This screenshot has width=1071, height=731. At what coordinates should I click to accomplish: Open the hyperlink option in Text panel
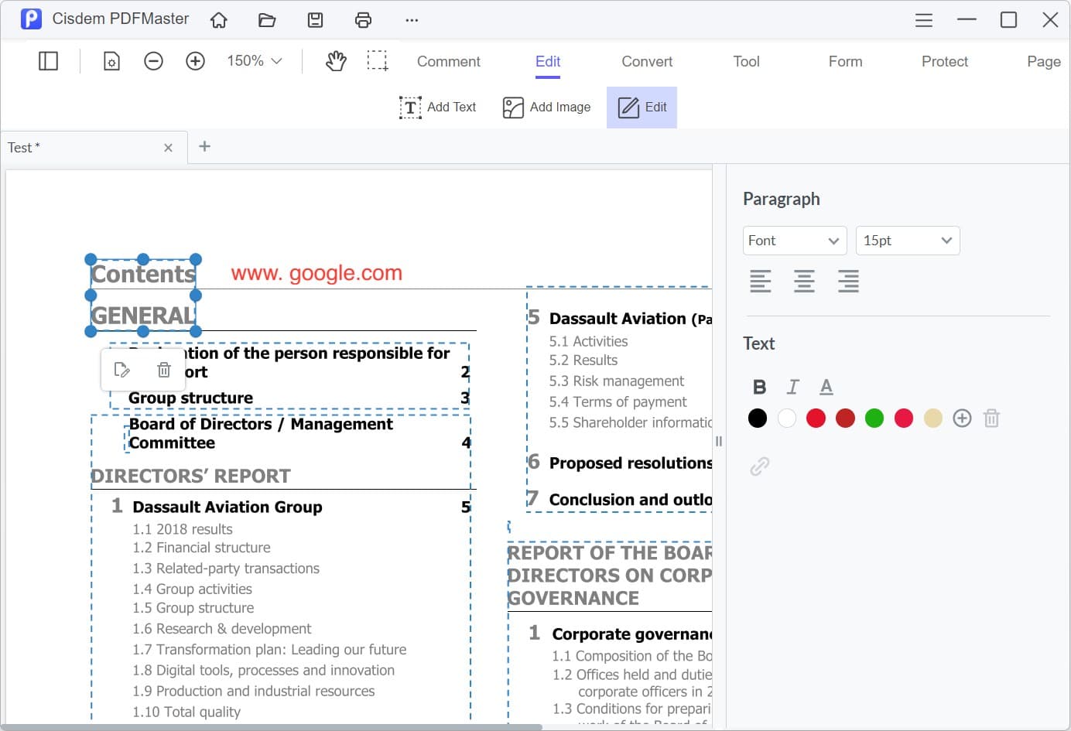(760, 465)
